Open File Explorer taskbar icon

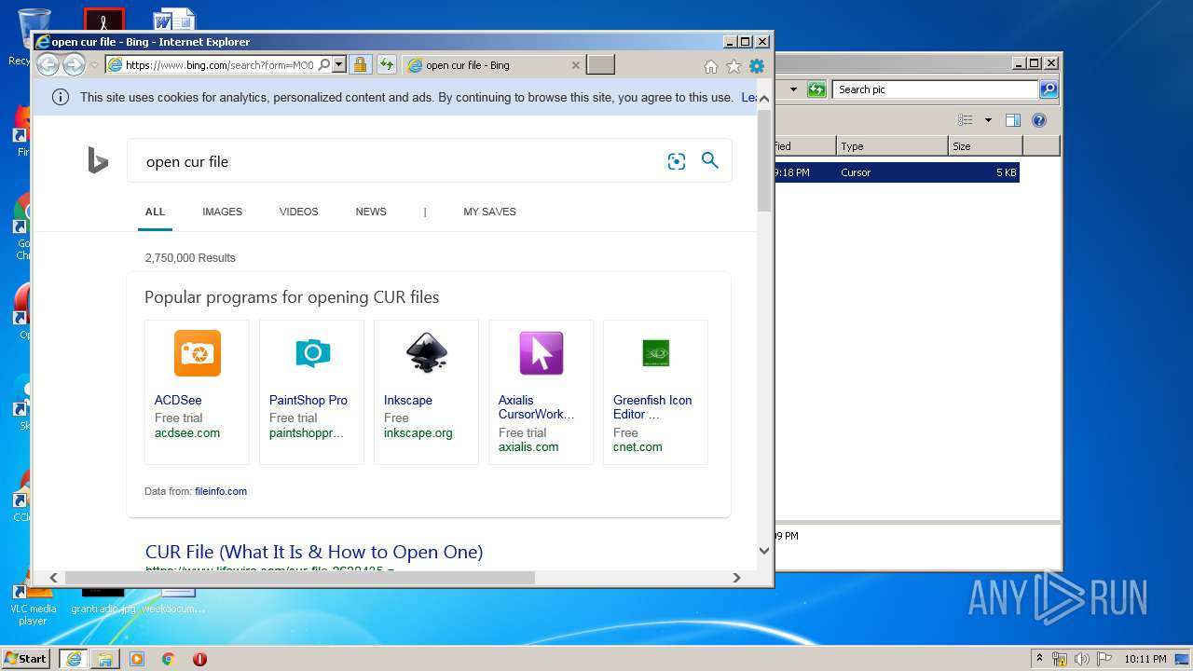[x=105, y=659]
